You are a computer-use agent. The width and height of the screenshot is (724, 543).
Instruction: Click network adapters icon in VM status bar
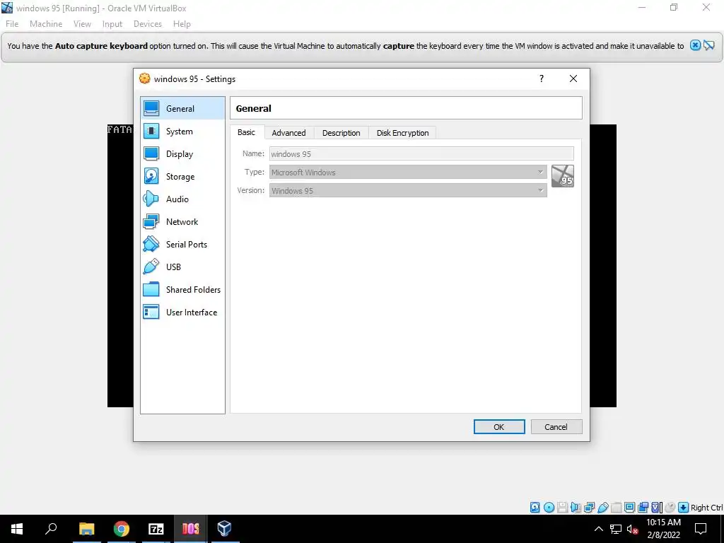pyautogui.click(x=589, y=508)
